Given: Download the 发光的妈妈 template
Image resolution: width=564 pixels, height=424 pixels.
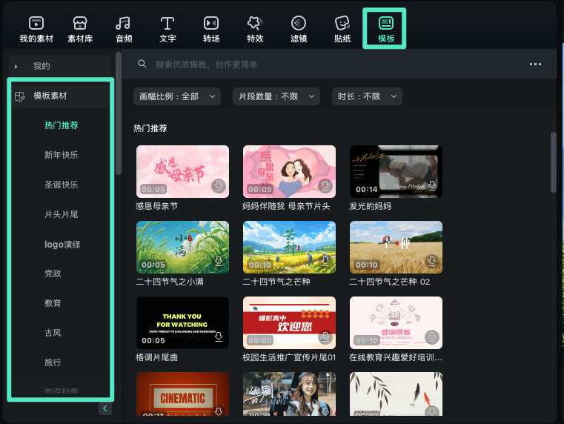Looking at the screenshot, I should 432,185.
